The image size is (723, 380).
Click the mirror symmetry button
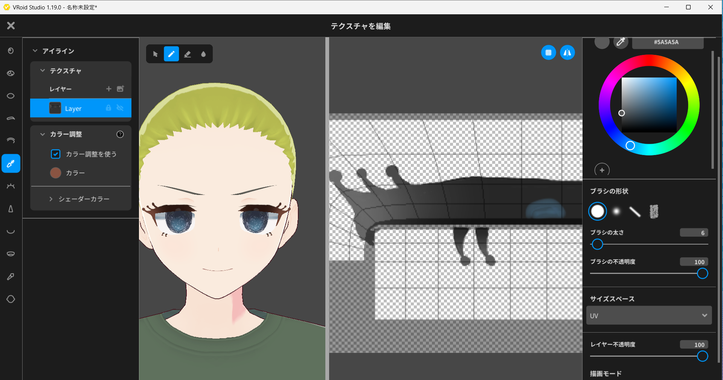[x=567, y=53]
